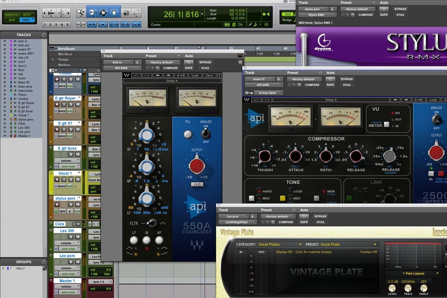
Task: Select Bass DI in the tracks list
Action: (x=24, y=82)
